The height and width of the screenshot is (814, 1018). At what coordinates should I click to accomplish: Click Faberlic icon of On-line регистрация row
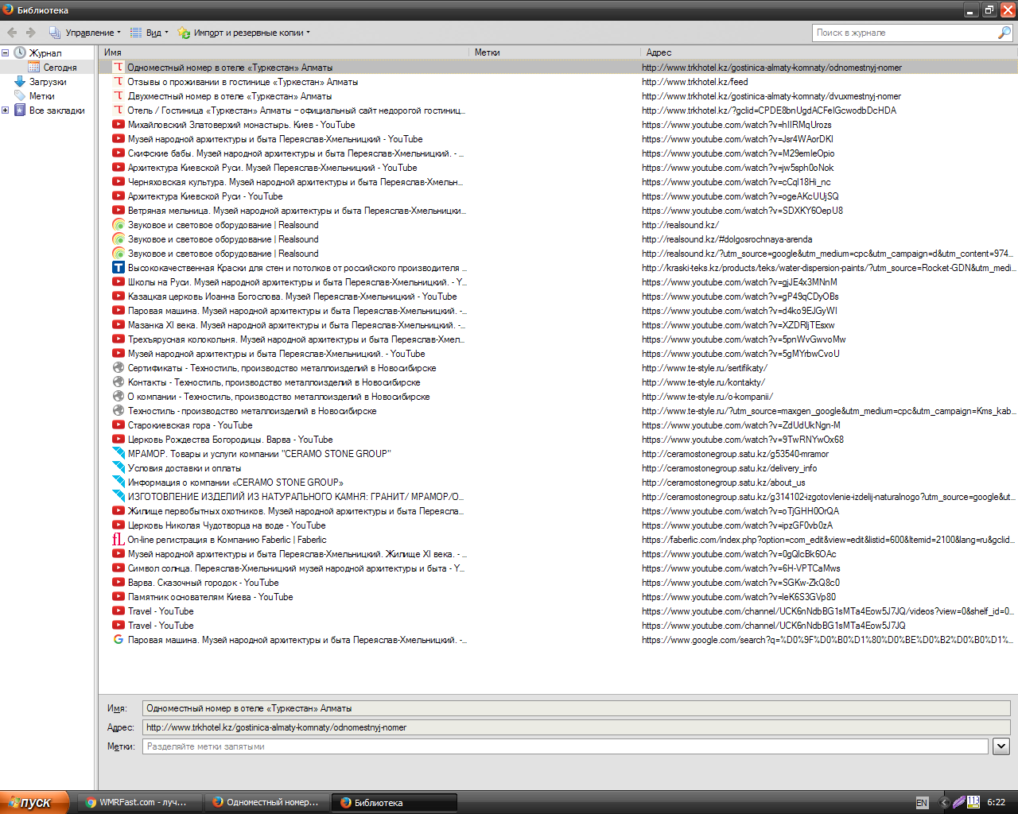point(119,540)
